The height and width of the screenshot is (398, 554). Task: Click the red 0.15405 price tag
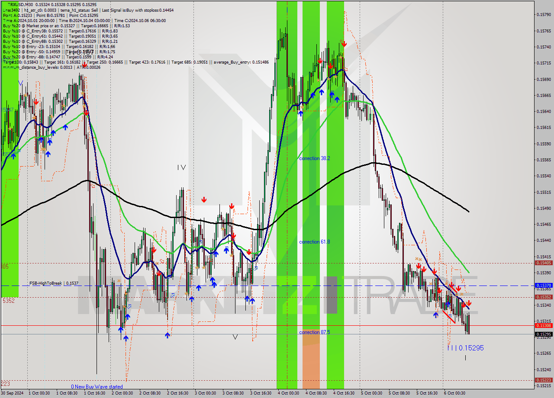click(x=544, y=263)
